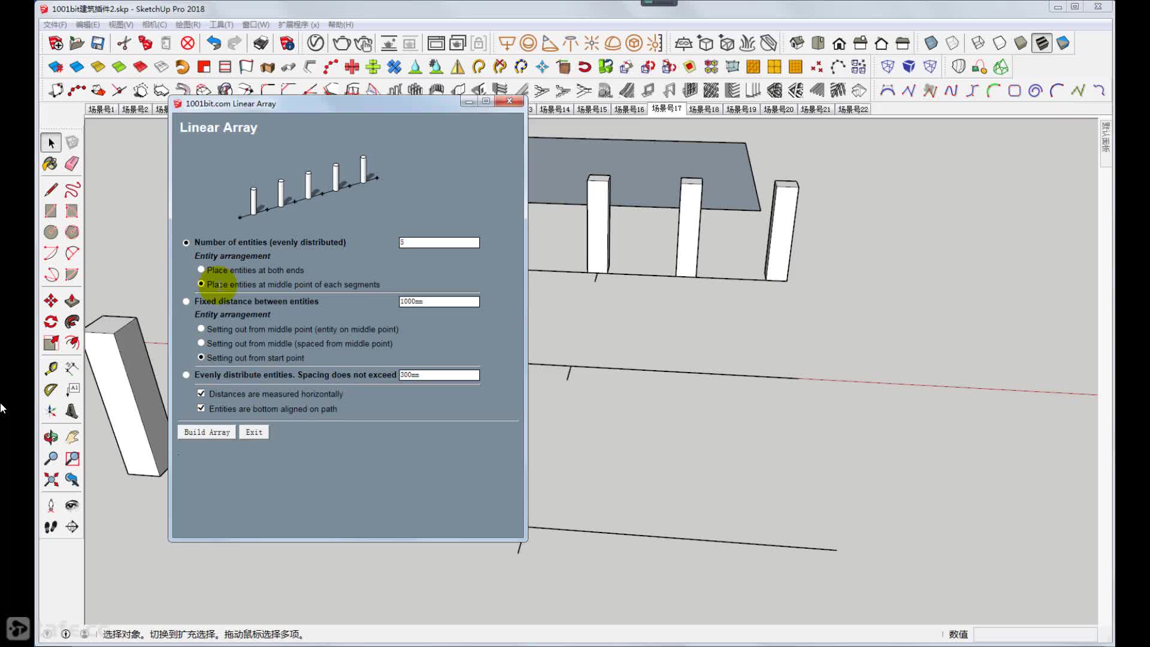Focus the number of entities field
The width and height of the screenshot is (1150, 647).
tap(439, 243)
